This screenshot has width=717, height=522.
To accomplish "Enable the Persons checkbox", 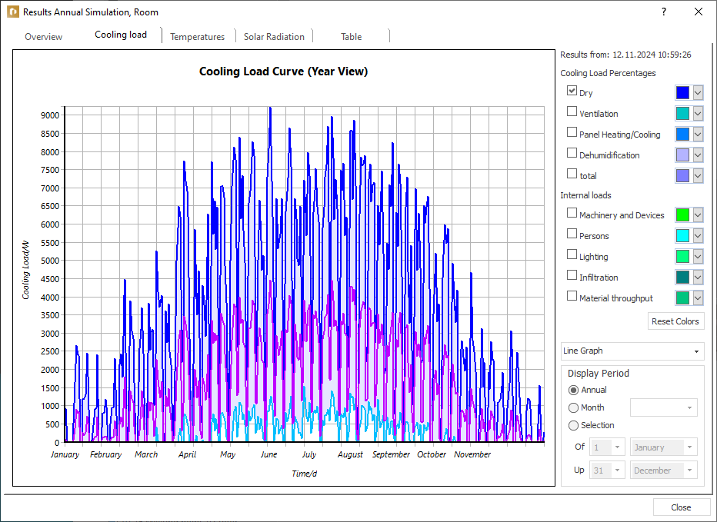I will point(572,234).
